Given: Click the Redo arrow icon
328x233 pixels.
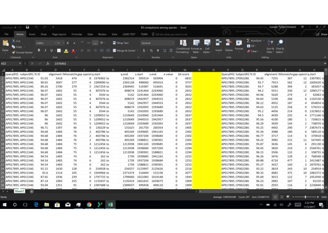Looking at the screenshot, I should [44, 27].
